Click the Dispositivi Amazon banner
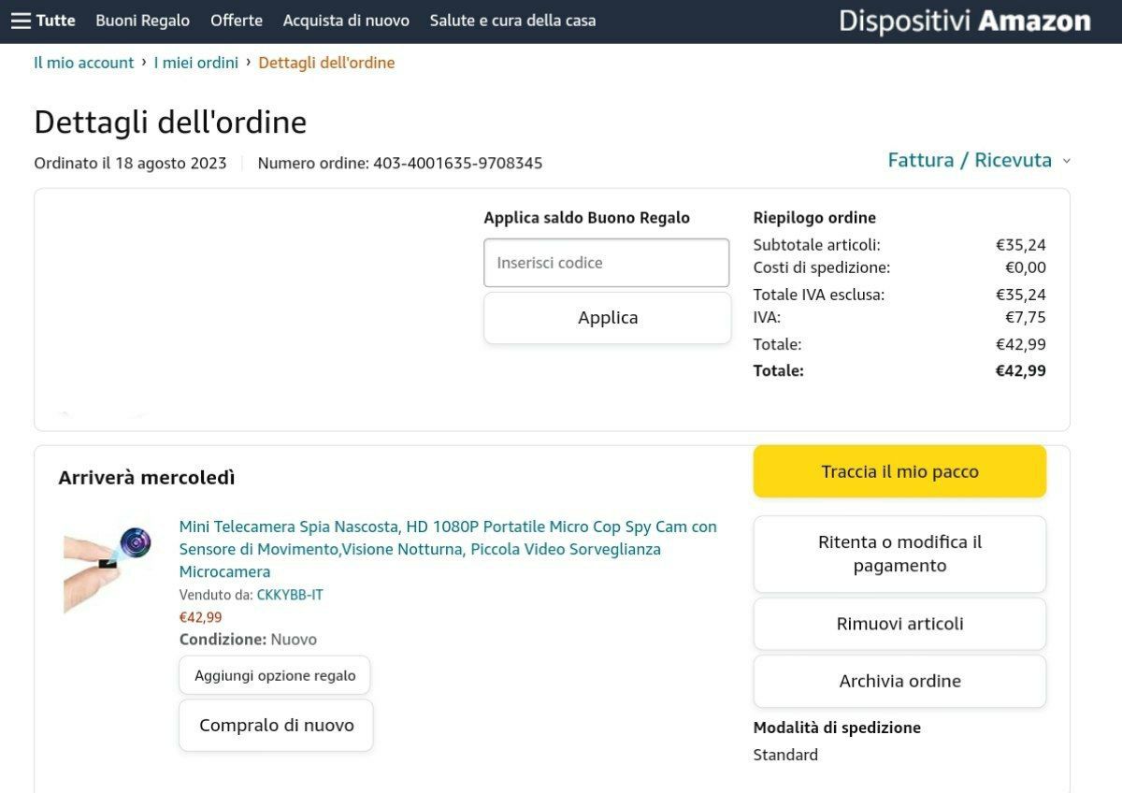This screenshot has height=793, width=1122. click(x=964, y=21)
